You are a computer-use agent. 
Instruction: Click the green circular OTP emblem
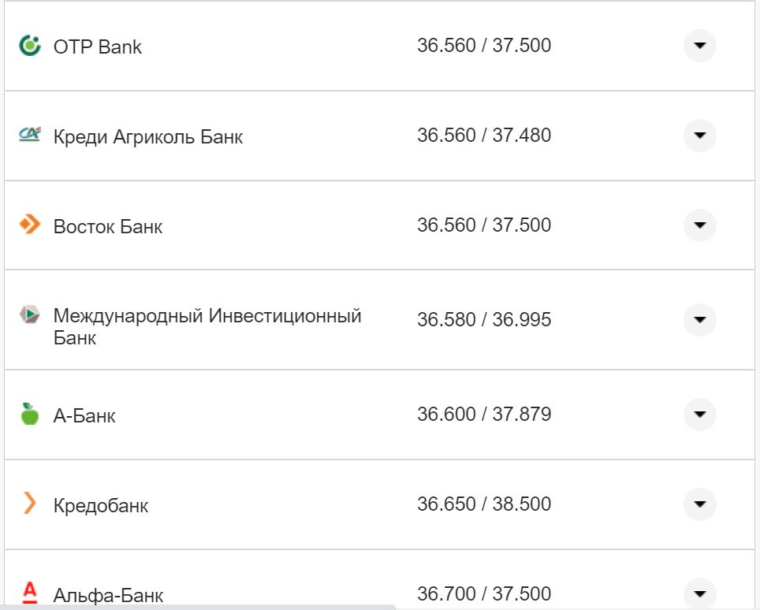click(28, 43)
